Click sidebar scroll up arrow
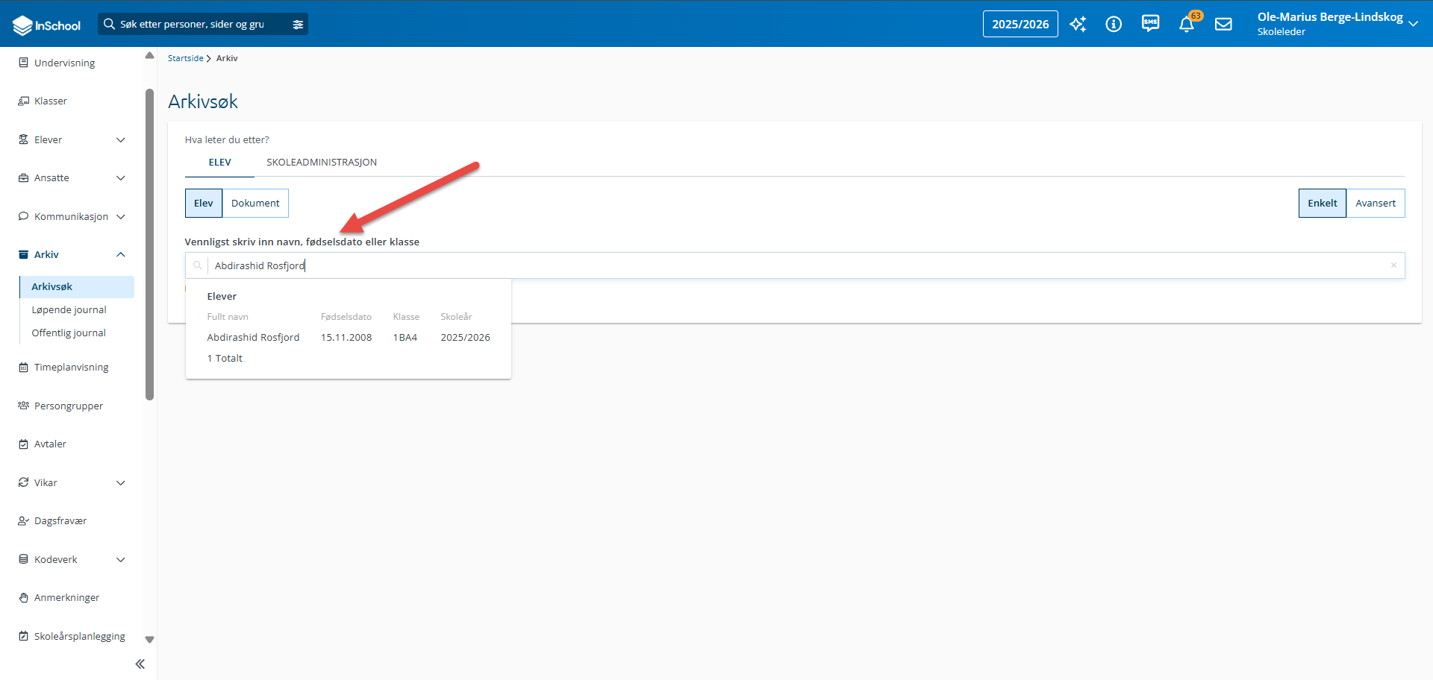The width and height of the screenshot is (1433, 680). pyautogui.click(x=149, y=56)
